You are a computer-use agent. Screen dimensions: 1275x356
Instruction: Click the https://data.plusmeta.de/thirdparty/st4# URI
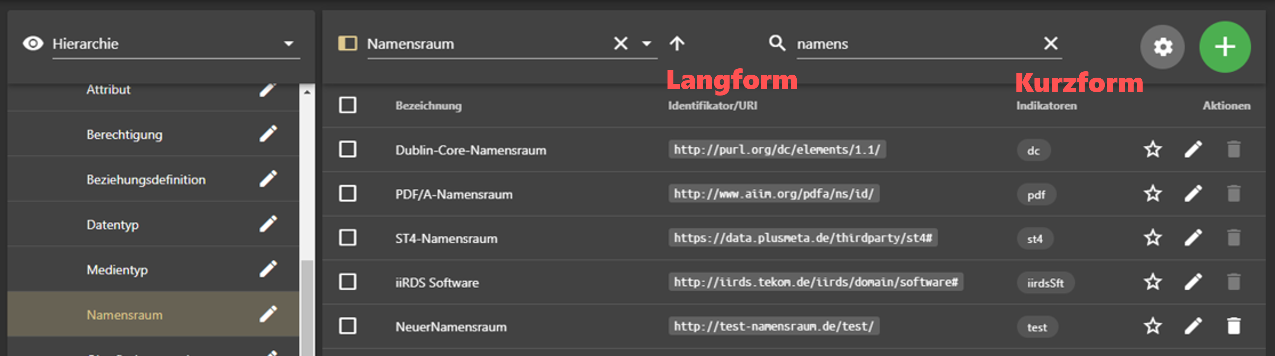(x=802, y=238)
